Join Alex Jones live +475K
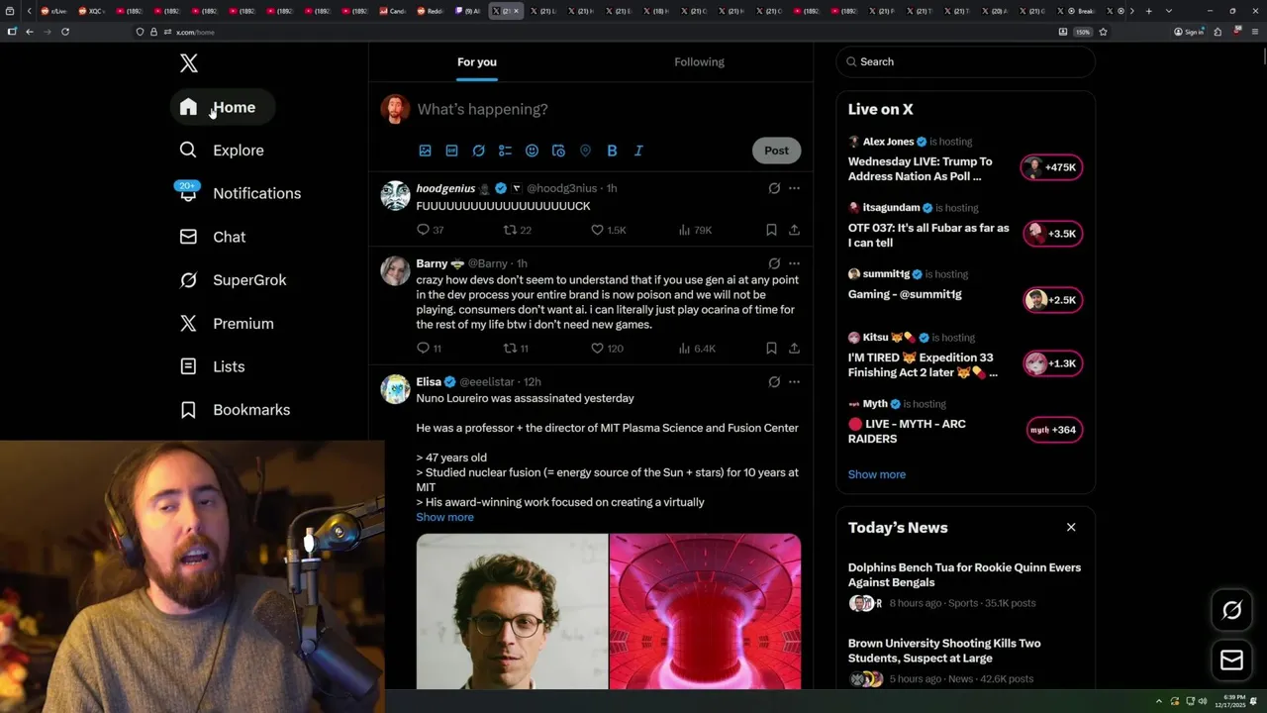Screen dimensions: 1267x713 (x=1052, y=167)
